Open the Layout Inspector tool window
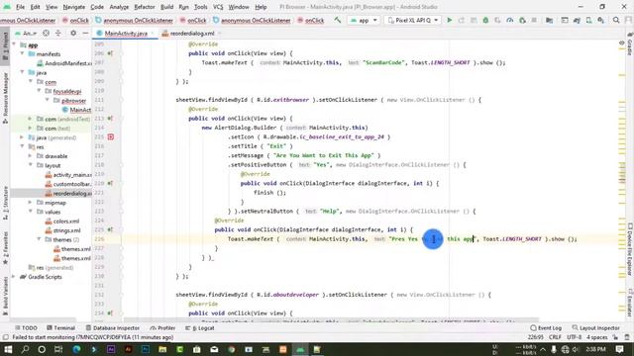Screen dimensions: 634x356 tap(596, 327)
